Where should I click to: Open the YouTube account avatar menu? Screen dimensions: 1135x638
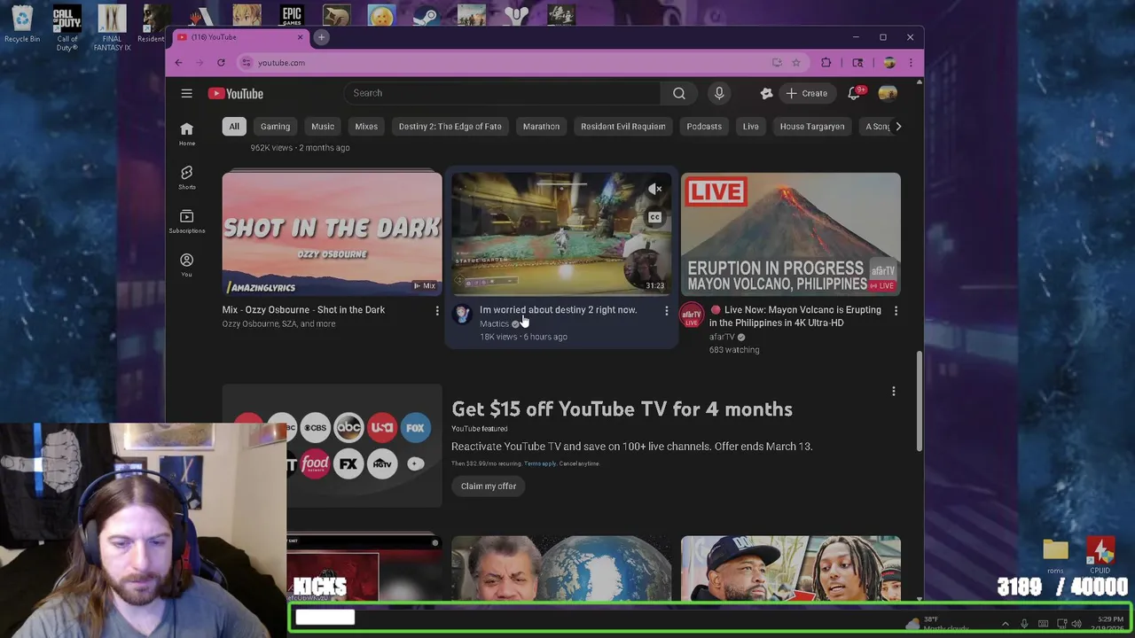888,93
